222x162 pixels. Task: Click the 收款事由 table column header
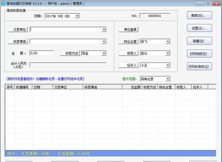(x=102, y=87)
